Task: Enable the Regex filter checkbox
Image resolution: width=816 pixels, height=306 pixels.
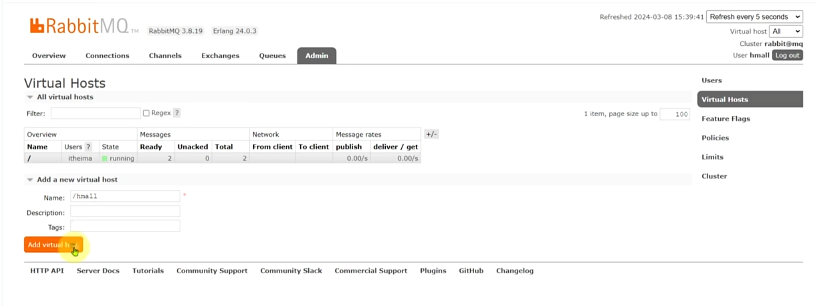Action: 146,113
